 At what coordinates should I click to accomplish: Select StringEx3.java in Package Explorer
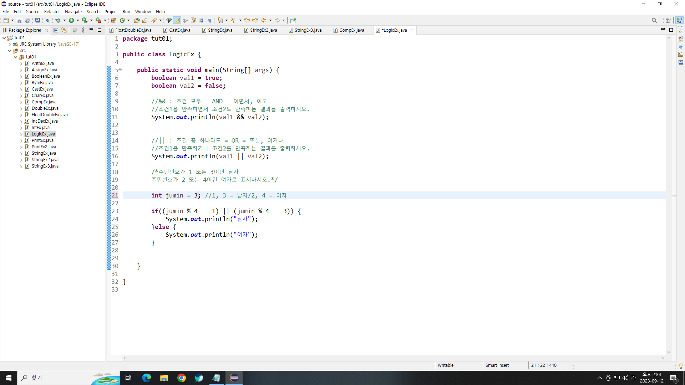click(45, 166)
